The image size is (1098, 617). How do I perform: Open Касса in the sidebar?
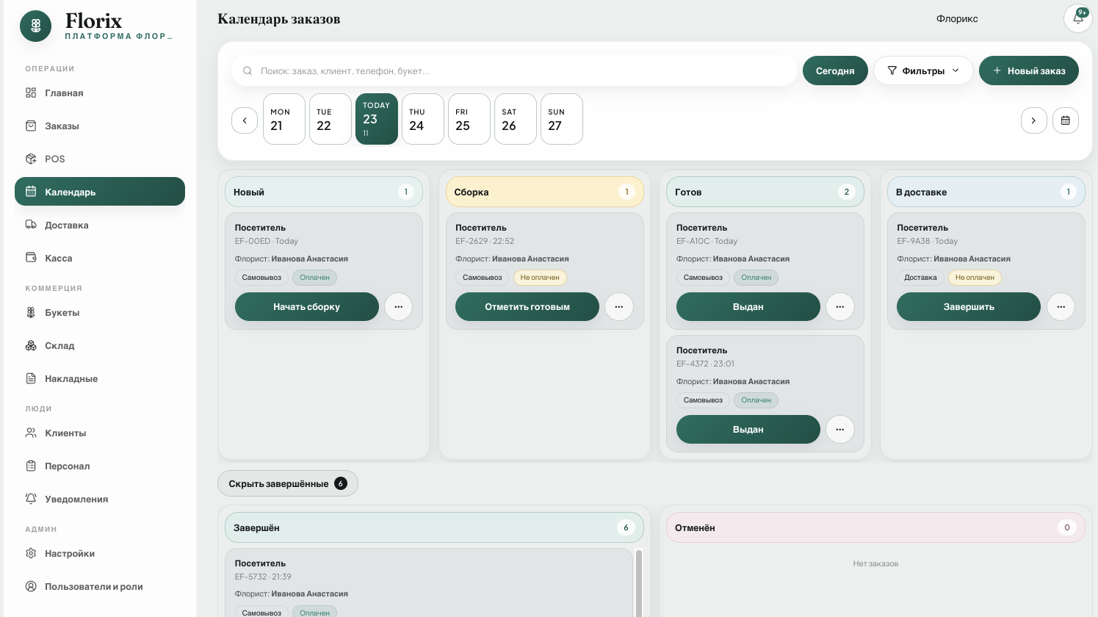coord(100,259)
